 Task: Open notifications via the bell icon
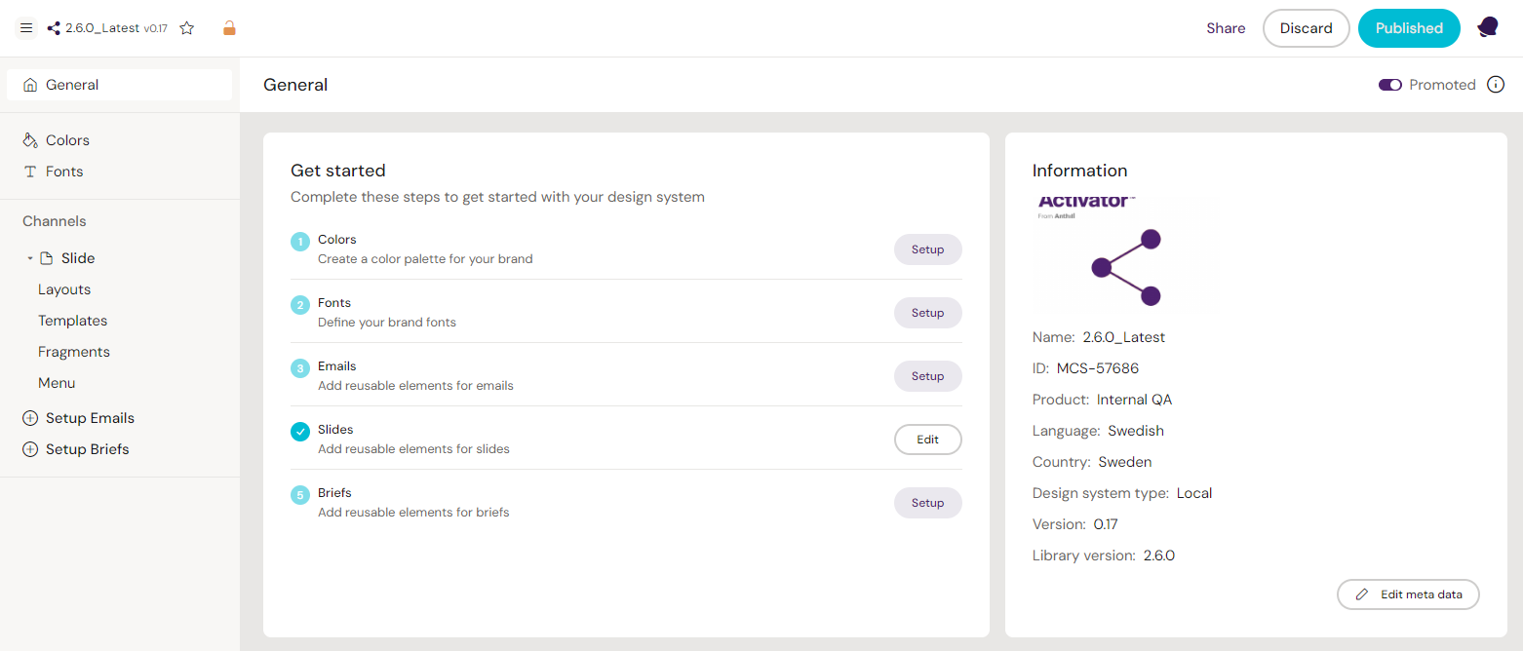pyautogui.click(x=1486, y=27)
